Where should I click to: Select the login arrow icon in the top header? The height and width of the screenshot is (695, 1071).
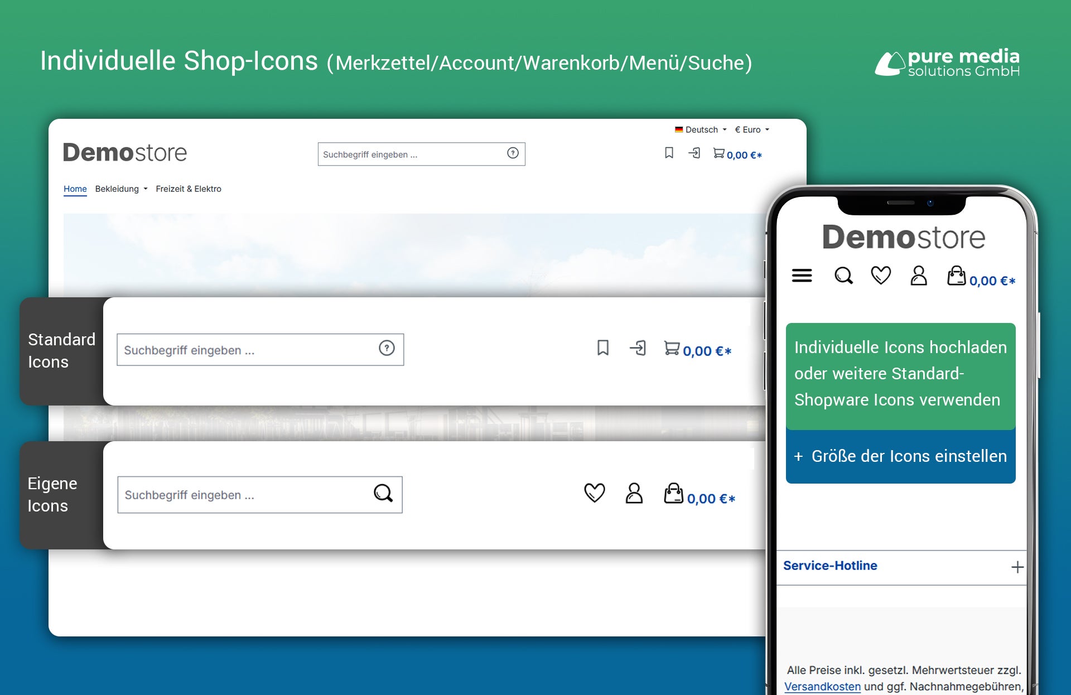(x=695, y=153)
